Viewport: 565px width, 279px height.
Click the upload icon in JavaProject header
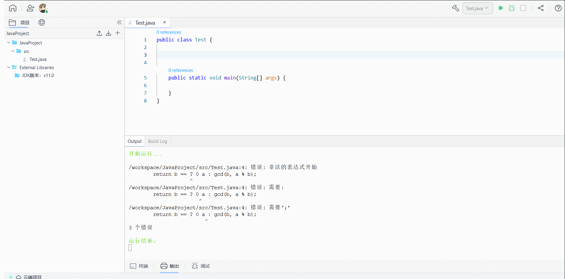point(99,33)
